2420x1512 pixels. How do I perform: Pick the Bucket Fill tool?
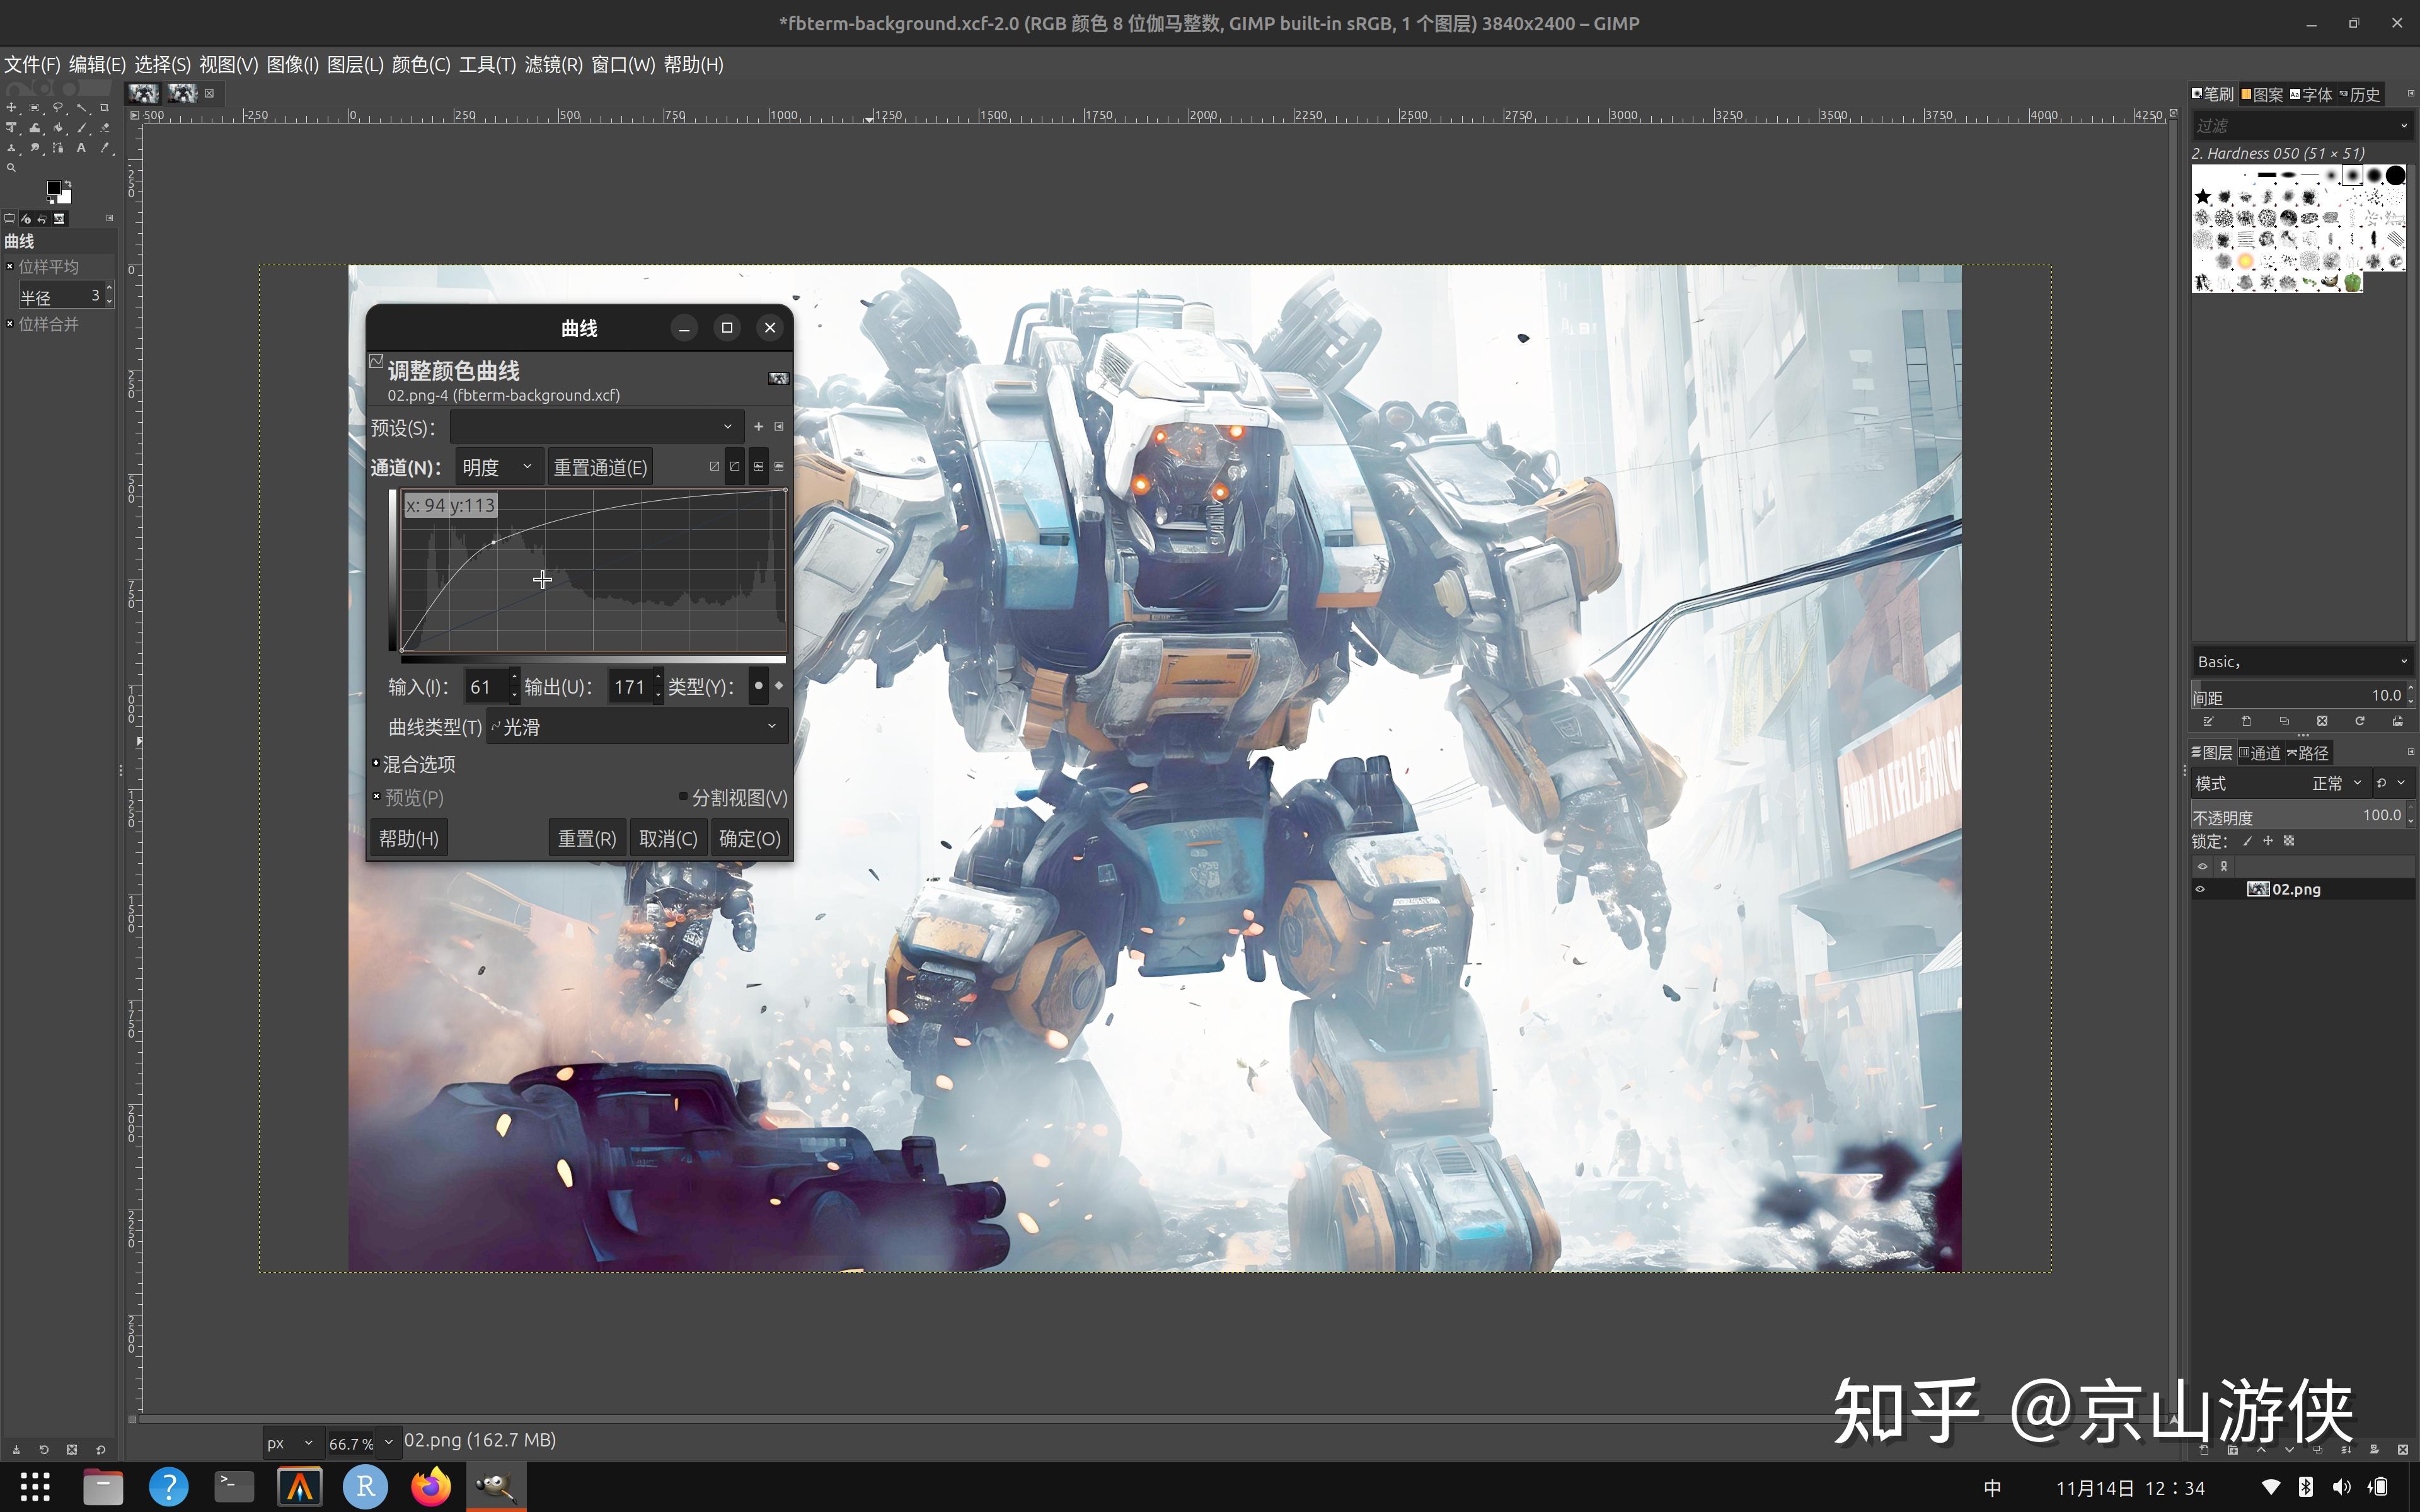[x=58, y=128]
